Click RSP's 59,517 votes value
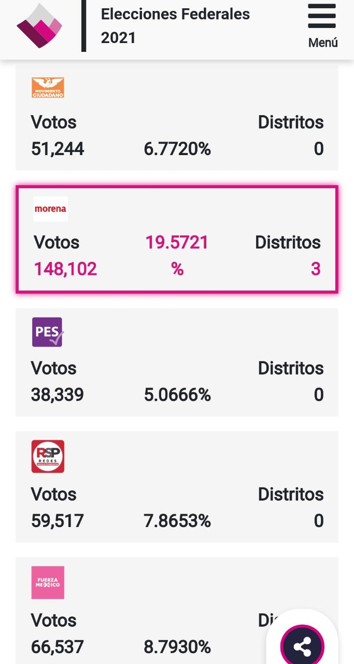The image size is (354, 664). tap(58, 521)
